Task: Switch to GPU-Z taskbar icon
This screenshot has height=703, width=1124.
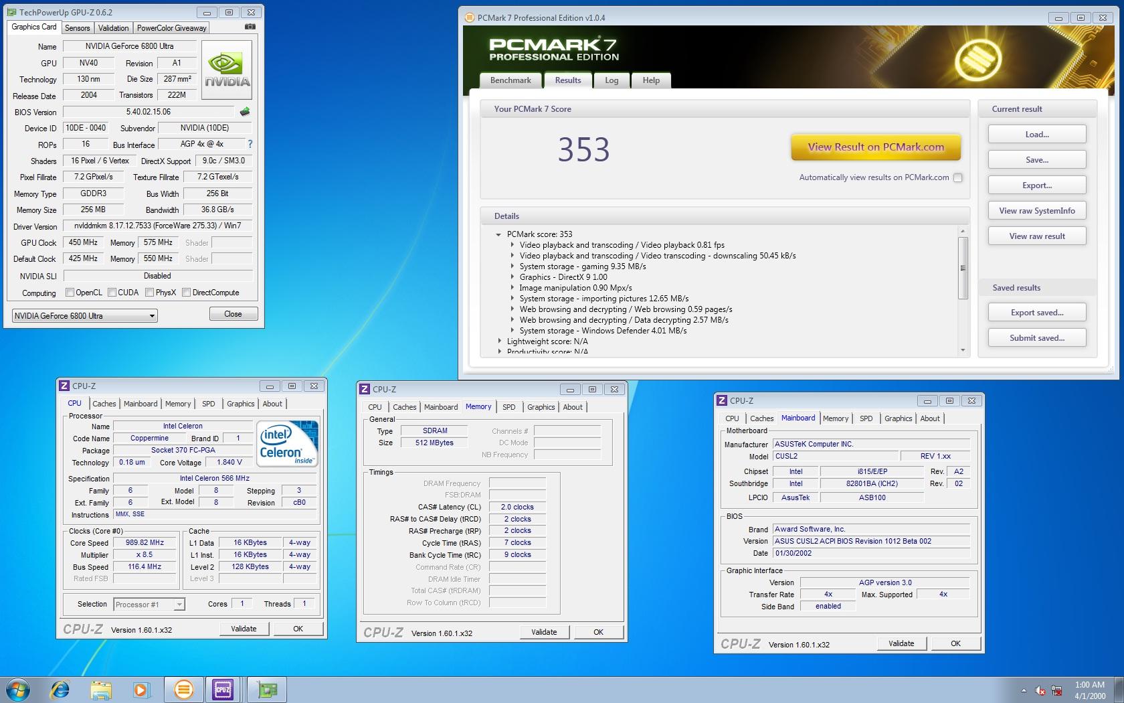Action: [x=267, y=689]
